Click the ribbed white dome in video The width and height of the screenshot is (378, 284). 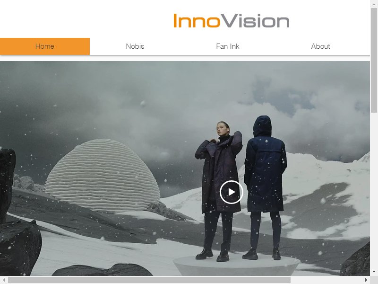[x=102, y=176]
